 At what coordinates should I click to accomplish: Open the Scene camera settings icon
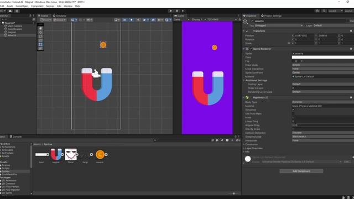[x=160, y=20]
